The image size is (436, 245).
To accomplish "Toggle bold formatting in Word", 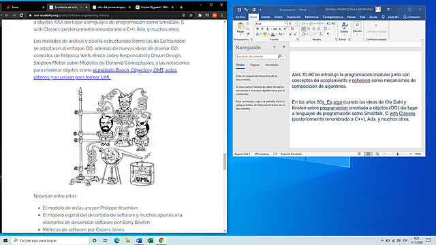I will (x=258, y=29).
